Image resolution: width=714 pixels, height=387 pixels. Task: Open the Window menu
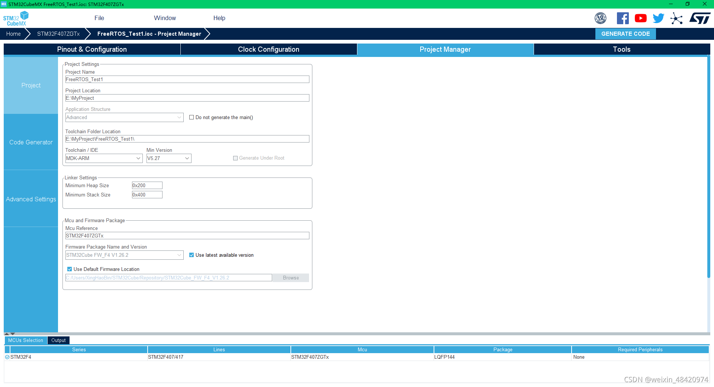[x=165, y=18]
